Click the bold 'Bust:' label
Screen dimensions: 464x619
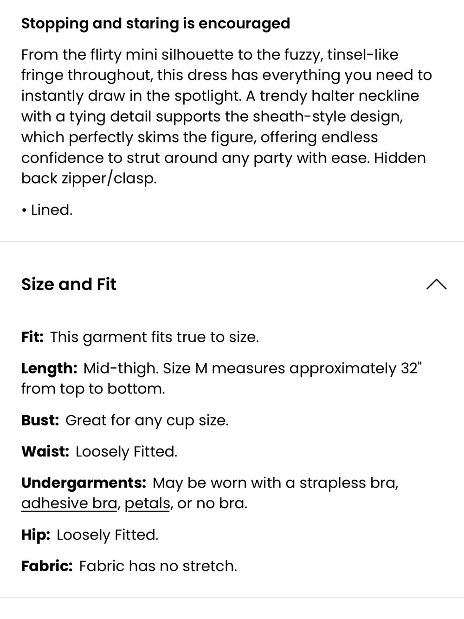(40, 420)
